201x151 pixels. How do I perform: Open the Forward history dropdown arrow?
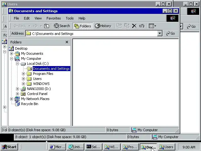tap(41, 26)
